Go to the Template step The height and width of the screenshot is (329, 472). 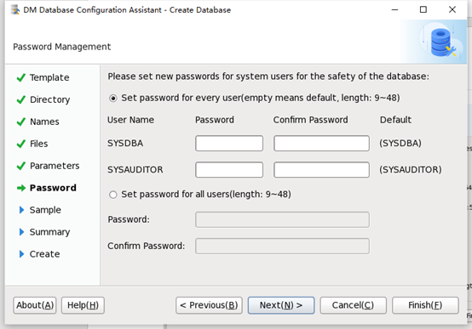click(x=49, y=77)
